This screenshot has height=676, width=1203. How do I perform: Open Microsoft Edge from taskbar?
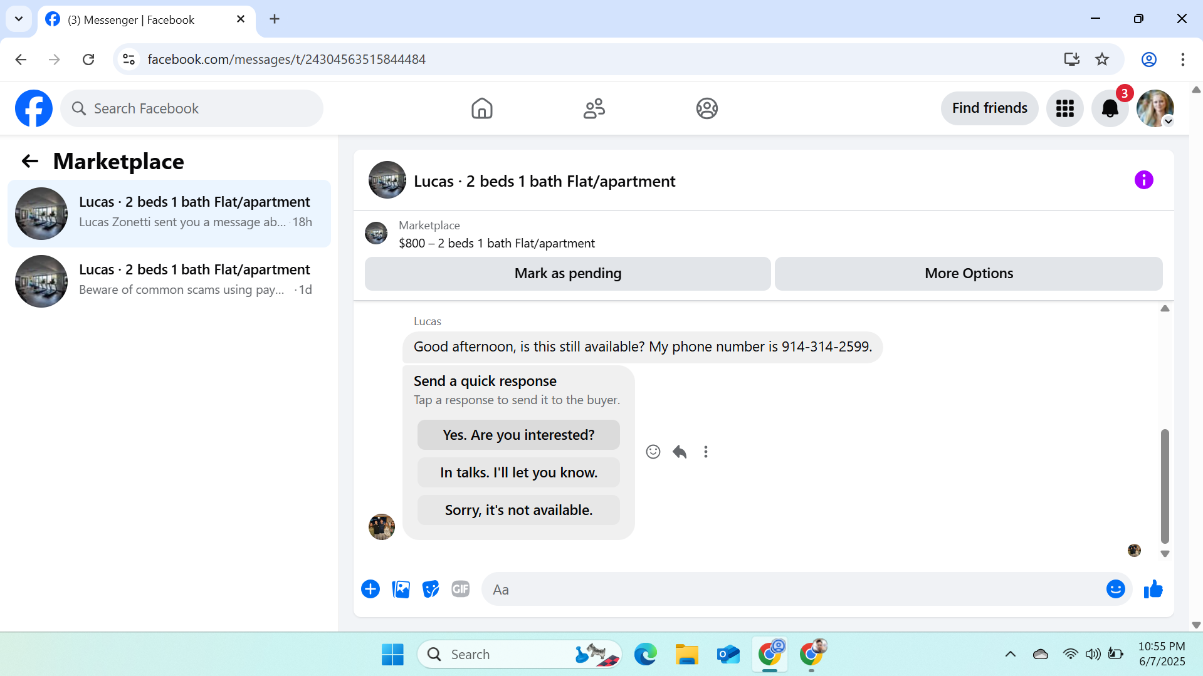tap(645, 654)
